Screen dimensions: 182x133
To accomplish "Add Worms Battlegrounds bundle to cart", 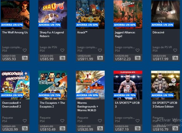I will 100,128.
